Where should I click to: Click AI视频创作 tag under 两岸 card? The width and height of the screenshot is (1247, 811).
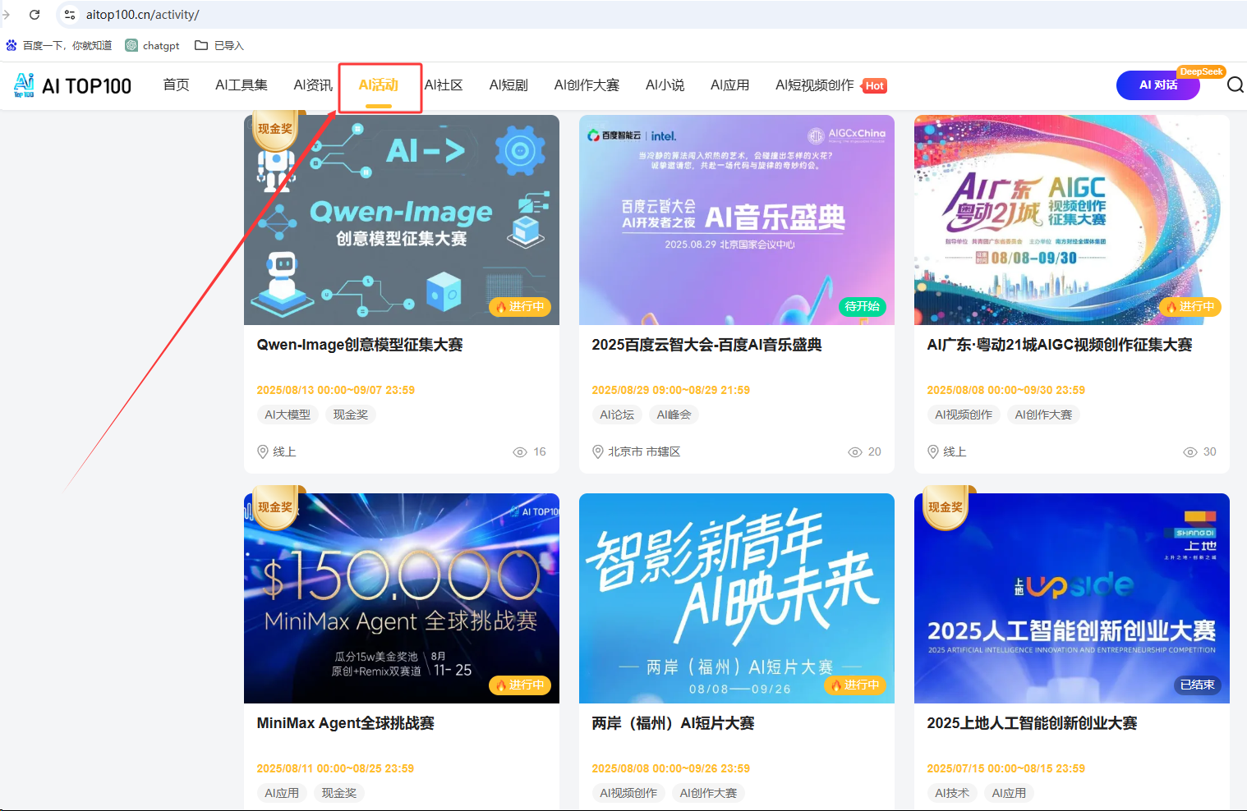(x=628, y=793)
